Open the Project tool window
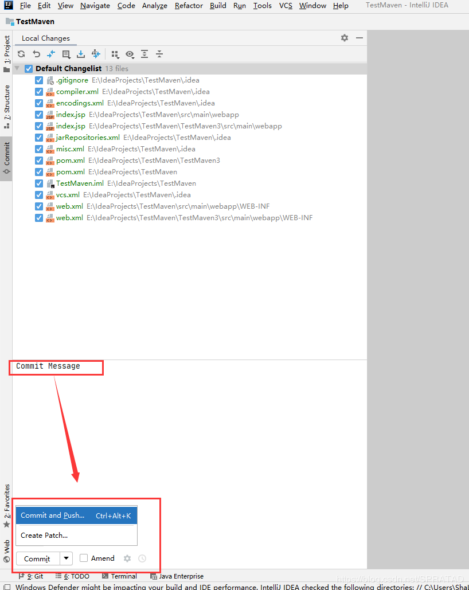The height and width of the screenshot is (590, 469). tap(6, 54)
